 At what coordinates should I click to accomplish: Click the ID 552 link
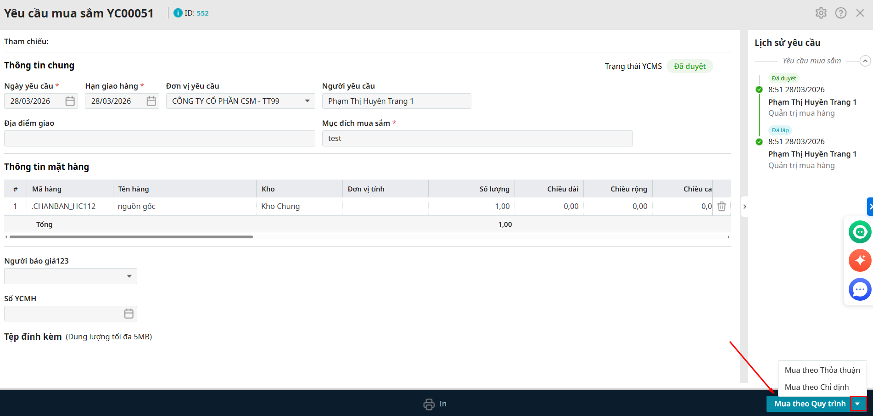pyautogui.click(x=202, y=13)
